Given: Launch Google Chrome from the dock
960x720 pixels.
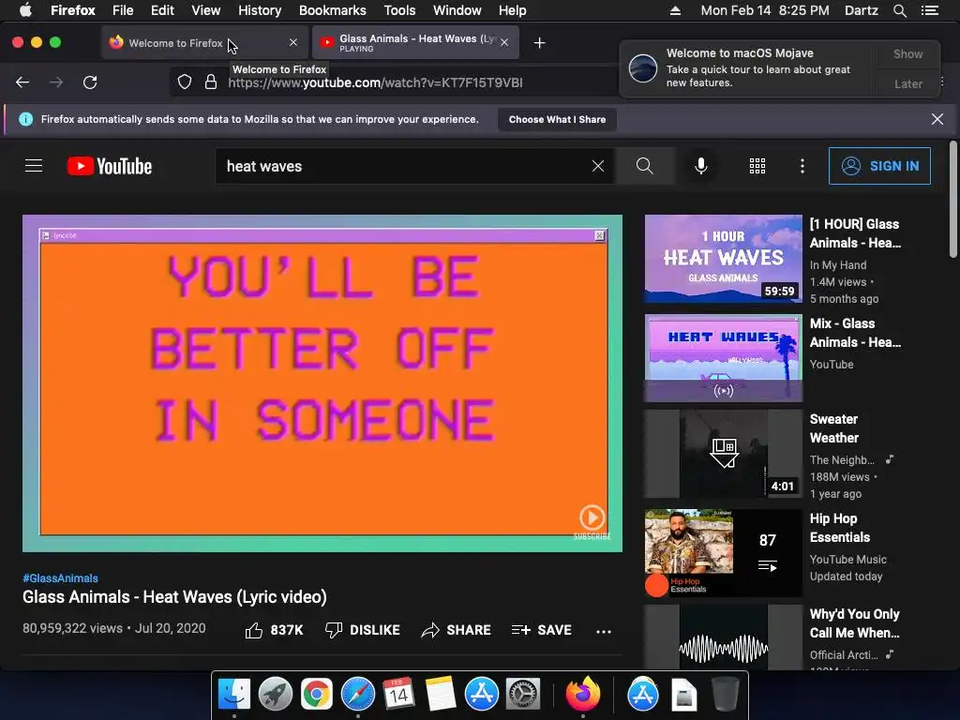Looking at the screenshot, I should 317,695.
